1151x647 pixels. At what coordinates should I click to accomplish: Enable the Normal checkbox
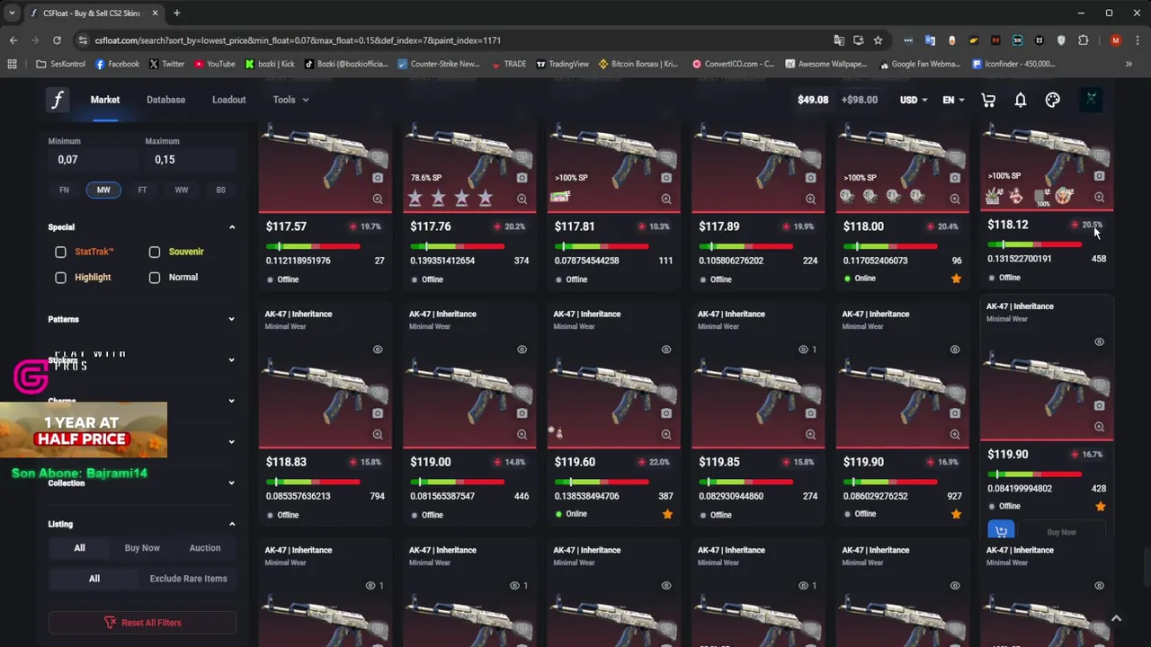tap(155, 278)
